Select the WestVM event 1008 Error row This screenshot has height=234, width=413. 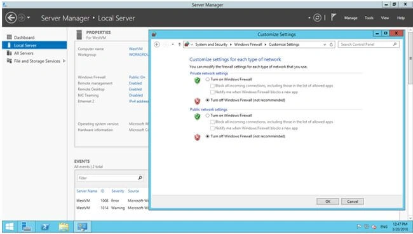[x=112, y=200]
